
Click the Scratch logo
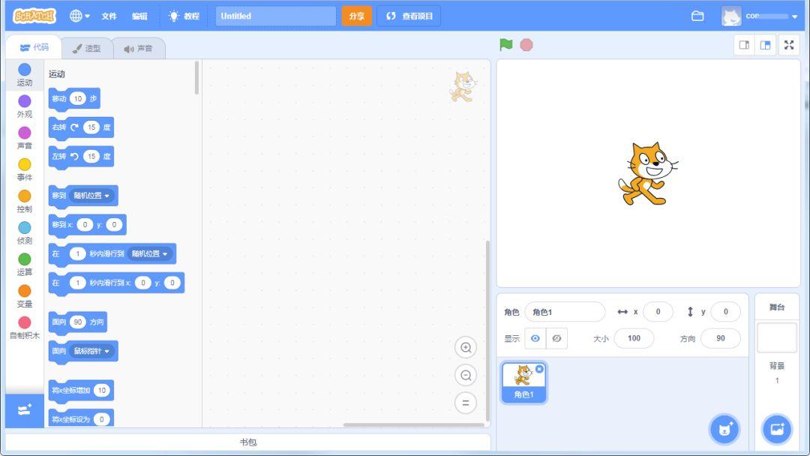coord(34,16)
